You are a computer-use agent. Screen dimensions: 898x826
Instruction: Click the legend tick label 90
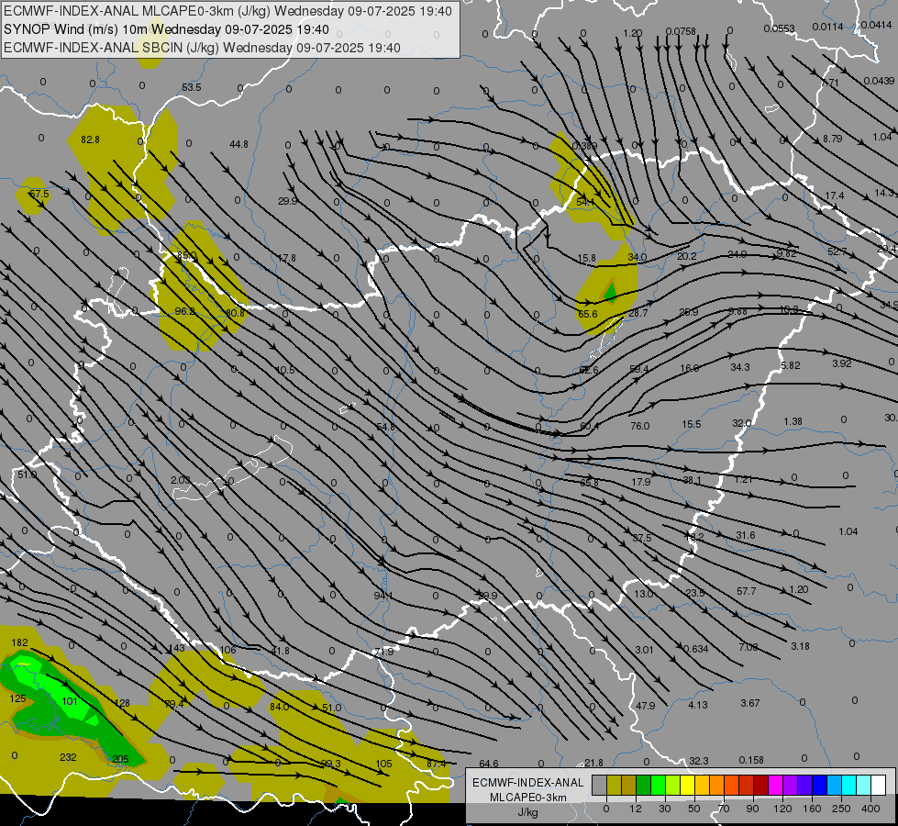click(x=752, y=809)
